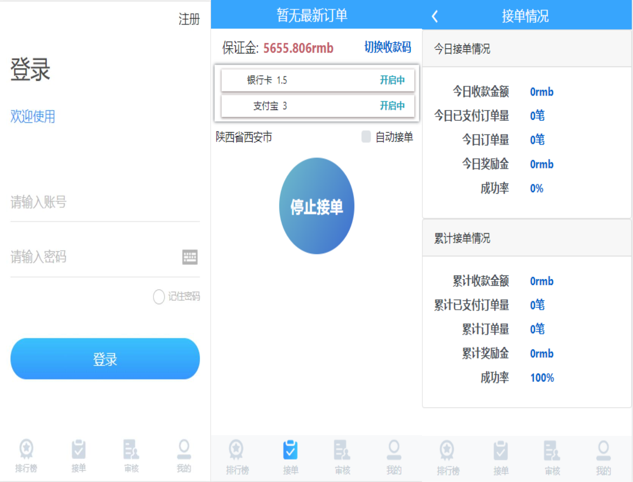Image resolution: width=633 pixels, height=482 pixels.
Task: Click 累计订单量 value 0笔
Action: [537, 329]
